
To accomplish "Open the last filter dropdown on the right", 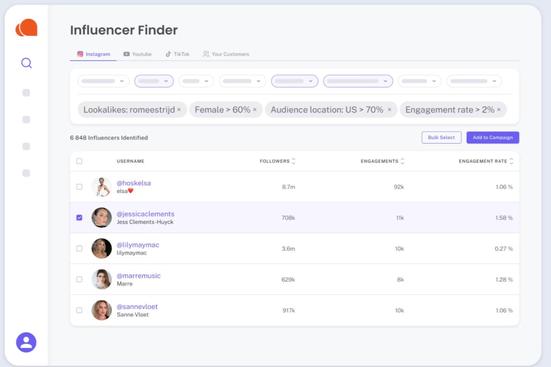I will tap(474, 81).
